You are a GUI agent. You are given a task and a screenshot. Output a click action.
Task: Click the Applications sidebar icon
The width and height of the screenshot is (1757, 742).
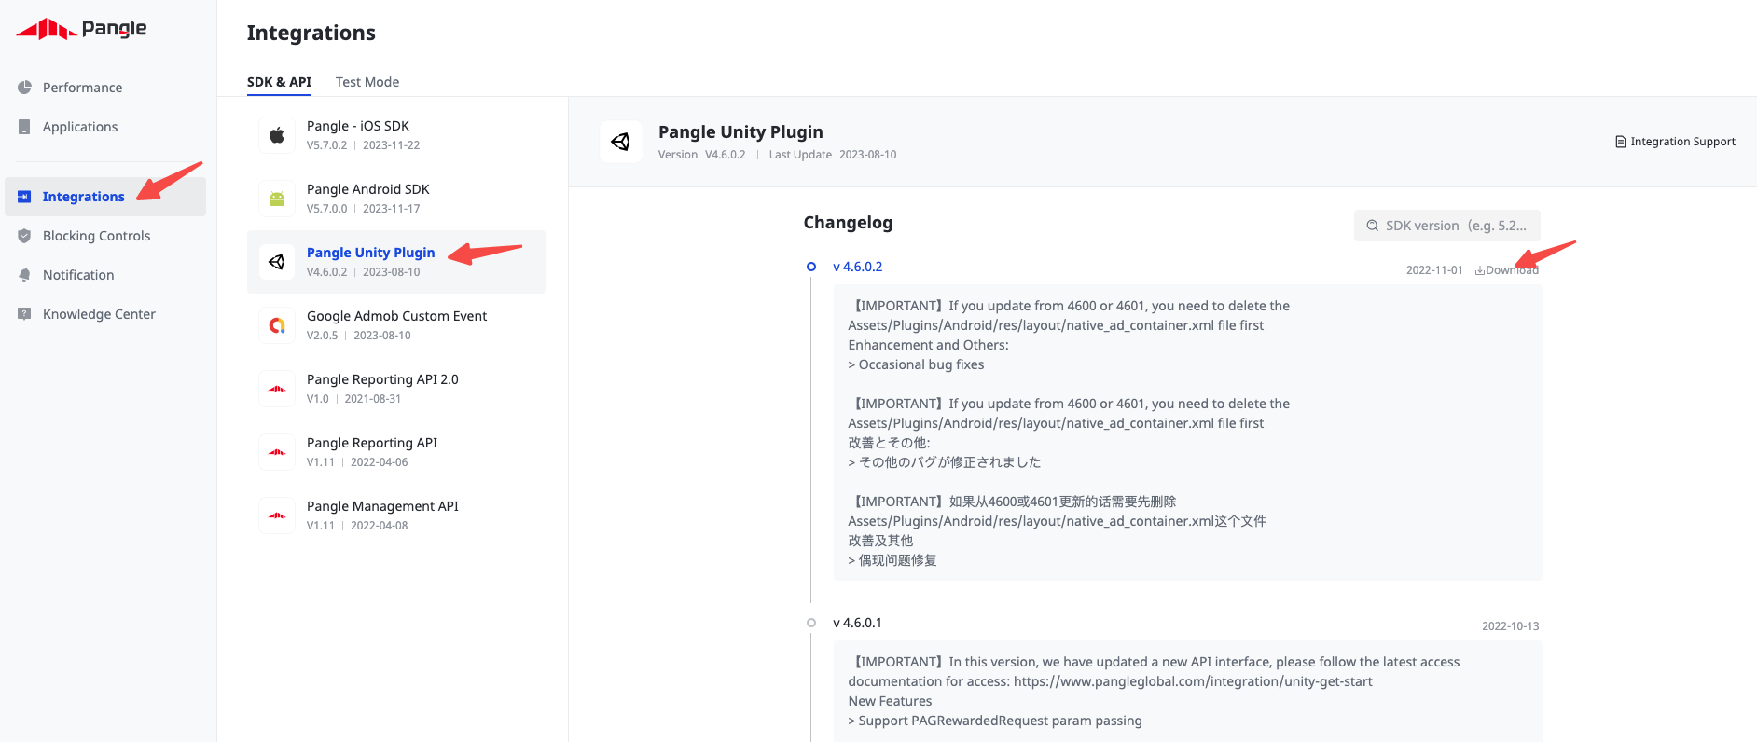24,126
